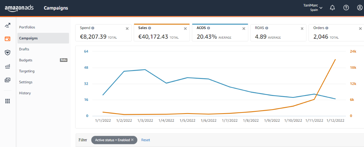Viewport: 364px width, 147px height.
Task: Open the bar chart reports sidebar icon
Action: pos(8,66)
